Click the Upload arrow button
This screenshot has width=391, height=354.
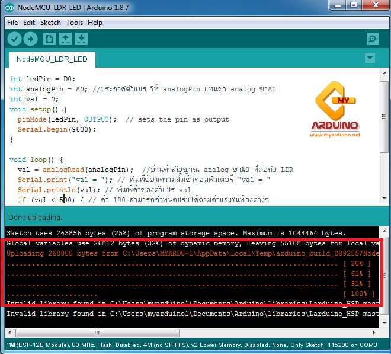(x=30, y=39)
